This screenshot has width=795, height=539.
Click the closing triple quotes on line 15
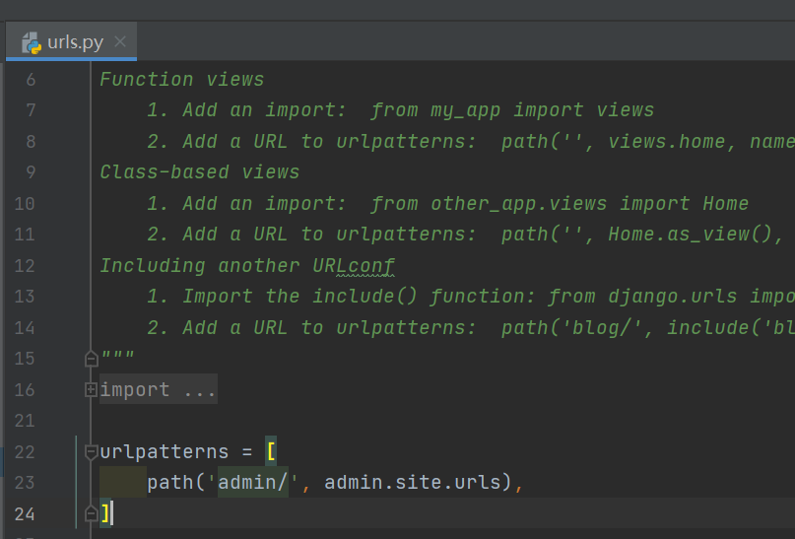click(117, 356)
